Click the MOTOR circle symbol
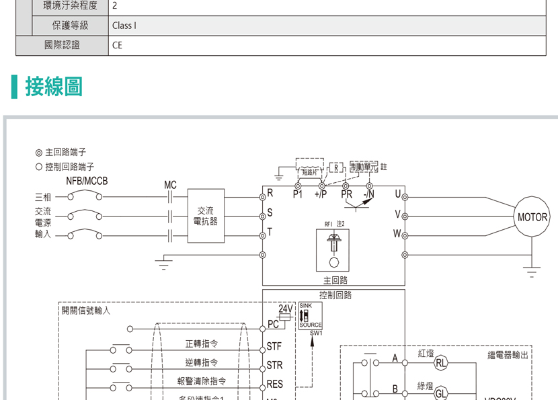This screenshot has height=400, width=558. (x=532, y=216)
